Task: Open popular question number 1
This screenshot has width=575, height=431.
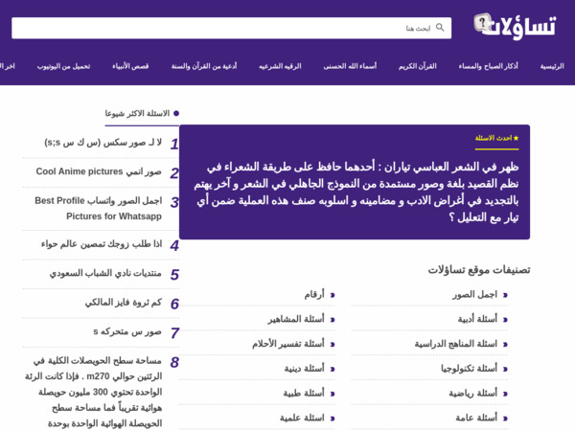Action: point(103,143)
